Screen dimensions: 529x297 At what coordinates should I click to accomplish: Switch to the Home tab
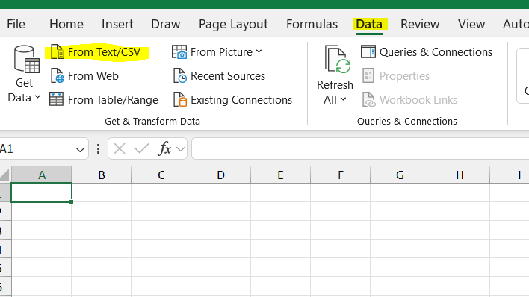[66, 24]
